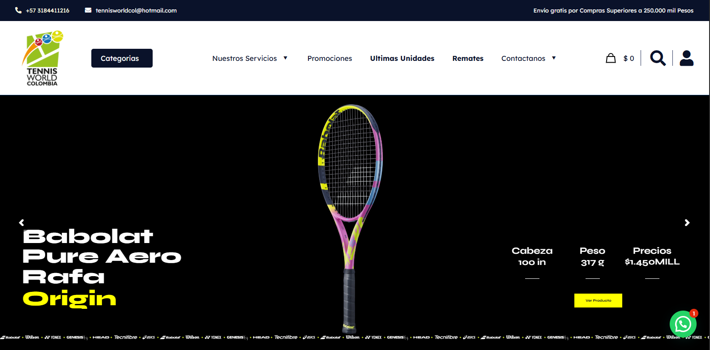710x350 pixels.
Task: Open the shopping bag cart icon
Action: [611, 58]
